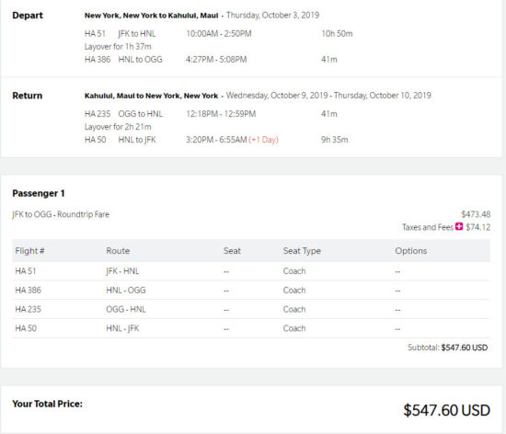Image resolution: width=506 pixels, height=434 pixels.
Task: Click the Seat column header
Action: [x=232, y=251]
